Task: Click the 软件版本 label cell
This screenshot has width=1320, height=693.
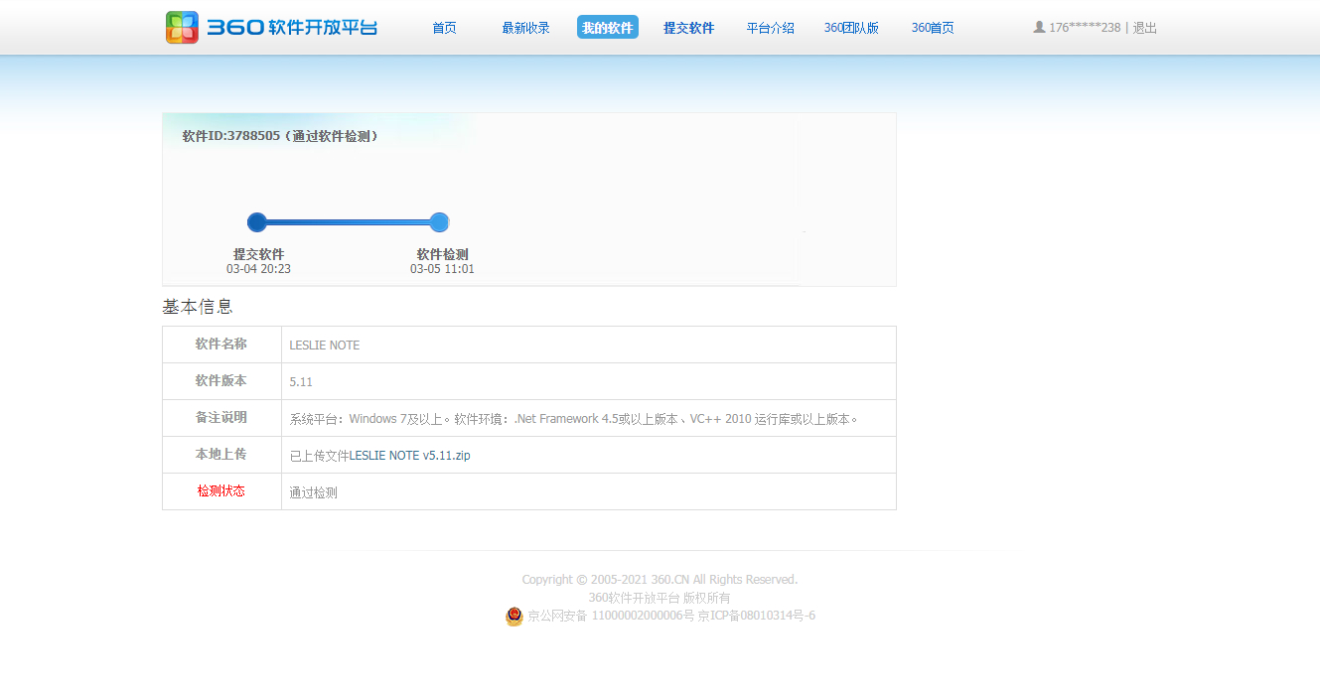Action: [x=221, y=381]
